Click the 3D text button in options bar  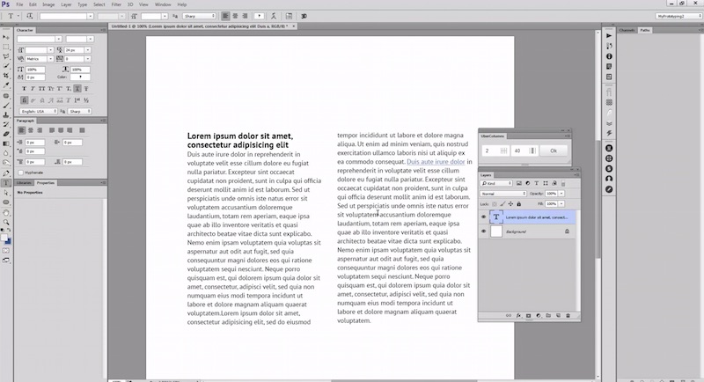point(304,16)
